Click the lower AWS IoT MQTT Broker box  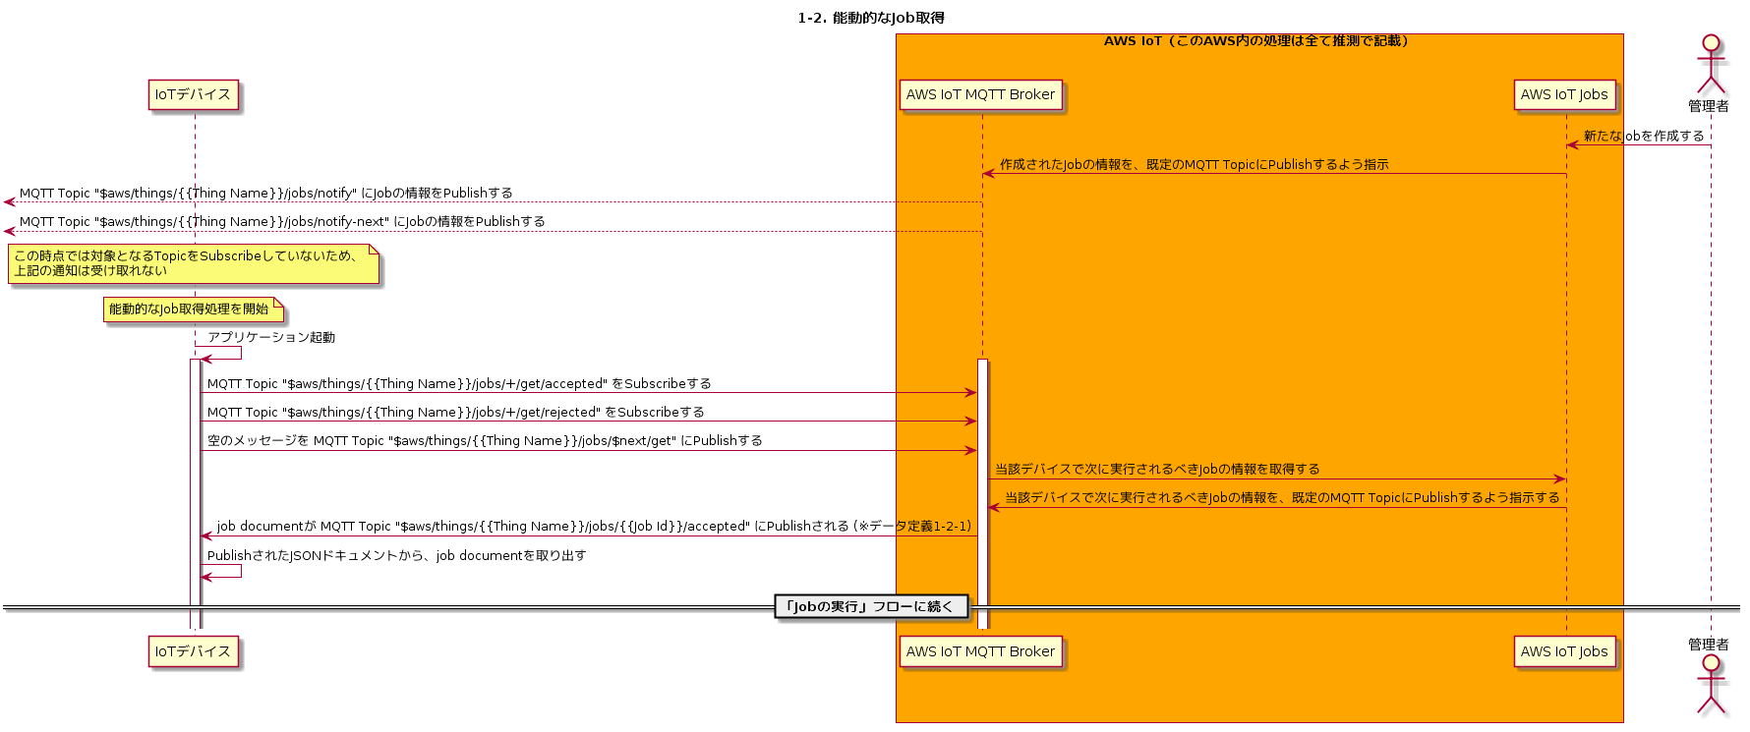pos(980,651)
